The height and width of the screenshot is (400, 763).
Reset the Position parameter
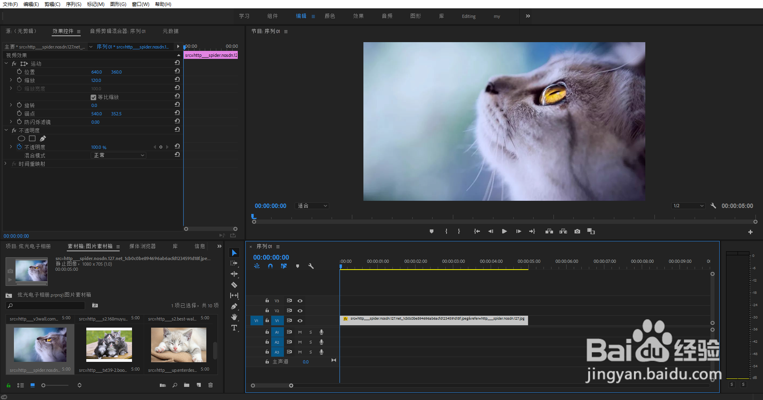[x=177, y=71]
